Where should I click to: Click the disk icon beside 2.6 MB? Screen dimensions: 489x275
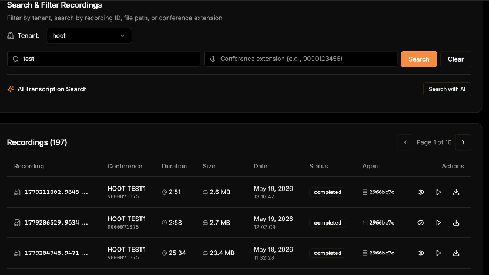tap(205, 192)
